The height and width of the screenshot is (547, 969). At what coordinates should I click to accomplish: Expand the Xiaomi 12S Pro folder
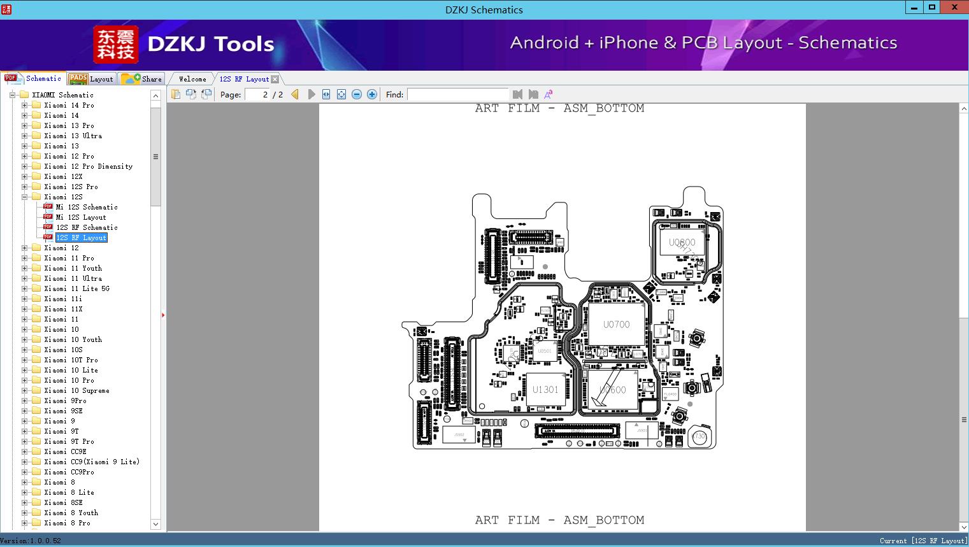point(24,187)
